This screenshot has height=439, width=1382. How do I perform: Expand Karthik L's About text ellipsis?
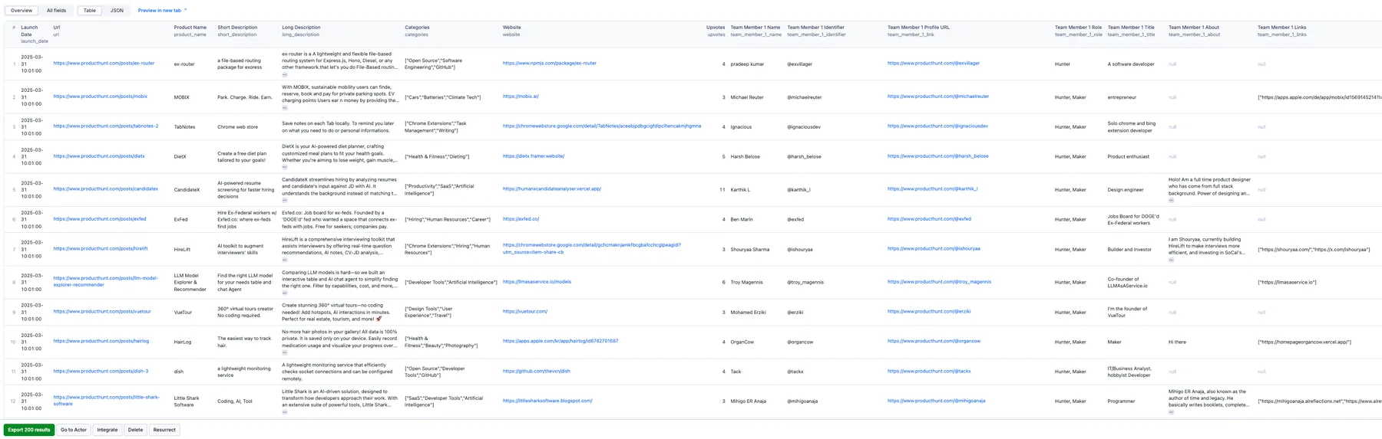click(x=1172, y=200)
